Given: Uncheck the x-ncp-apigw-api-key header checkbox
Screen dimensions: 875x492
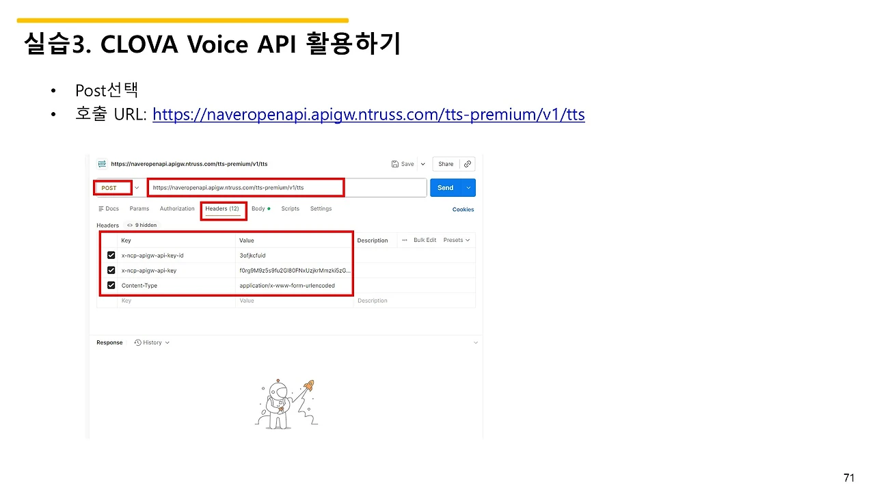Looking at the screenshot, I should (111, 271).
